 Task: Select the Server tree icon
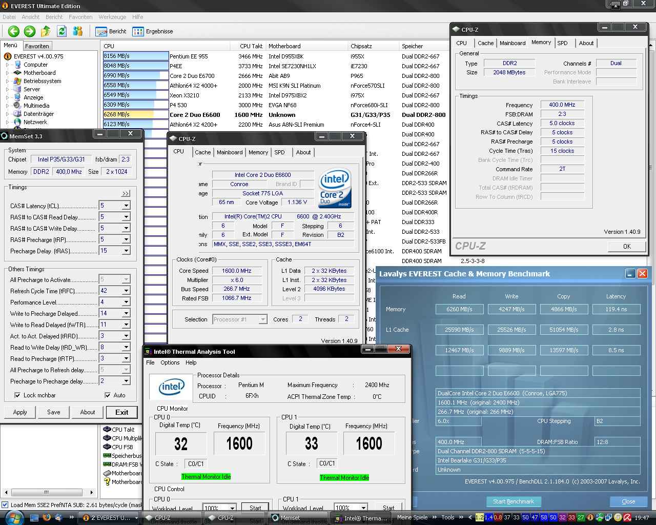coord(18,89)
